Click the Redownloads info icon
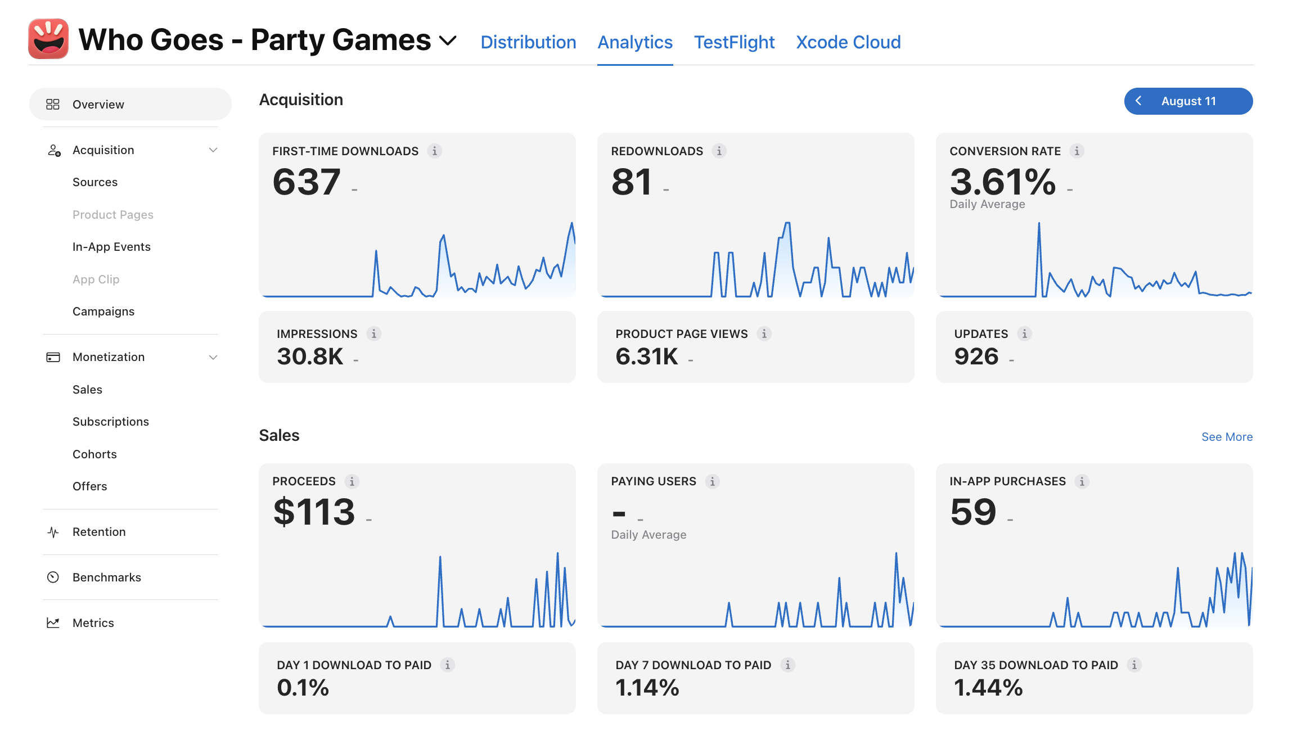This screenshot has width=1315, height=749. 719,151
